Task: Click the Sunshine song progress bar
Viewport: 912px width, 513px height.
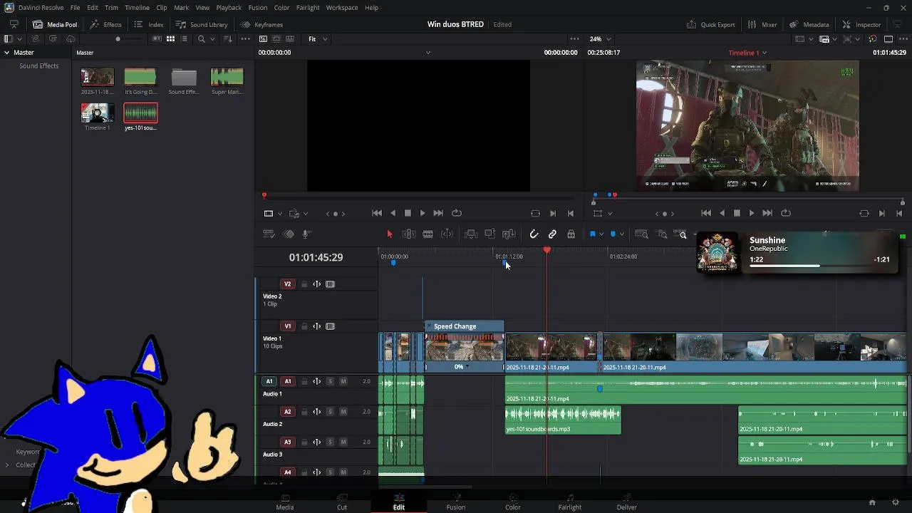Action: [x=819, y=266]
